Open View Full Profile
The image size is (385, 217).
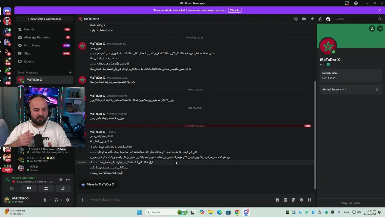click(351, 203)
